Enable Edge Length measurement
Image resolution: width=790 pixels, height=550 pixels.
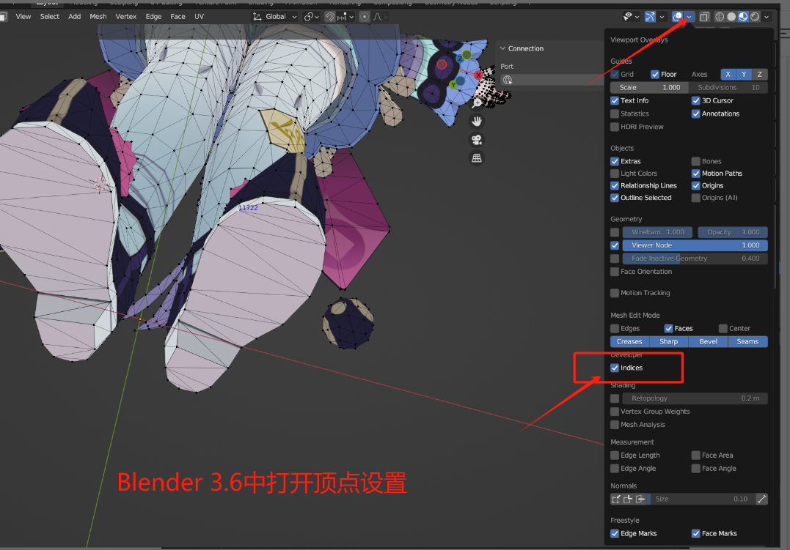point(615,456)
